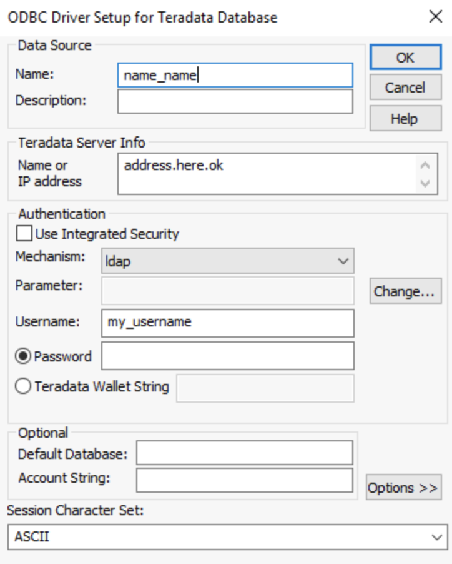The width and height of the screenshot is (452, 564).
Task: Focus the Password entry box
Action: click(227, 356)
